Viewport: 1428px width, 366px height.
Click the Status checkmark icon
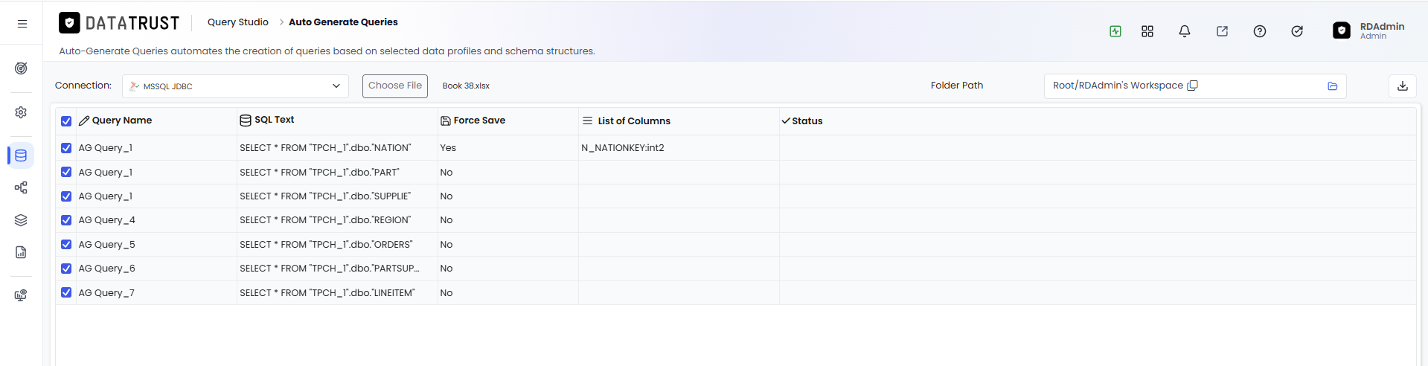pos(786,121)
